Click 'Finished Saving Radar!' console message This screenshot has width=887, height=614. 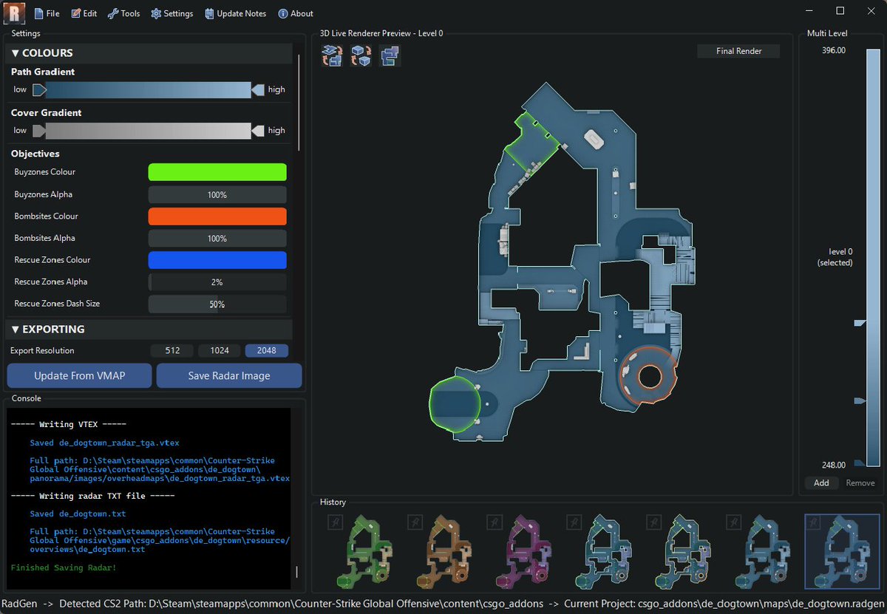[x=64, y=567]
